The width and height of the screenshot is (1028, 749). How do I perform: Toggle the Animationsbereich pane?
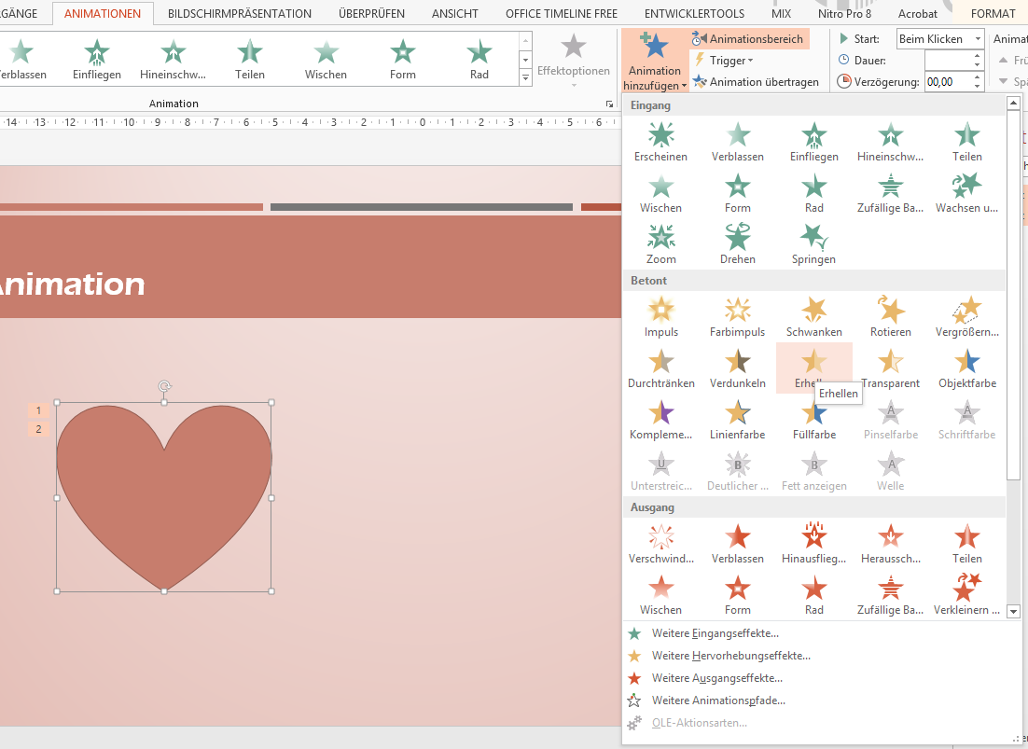click(748, 39)
